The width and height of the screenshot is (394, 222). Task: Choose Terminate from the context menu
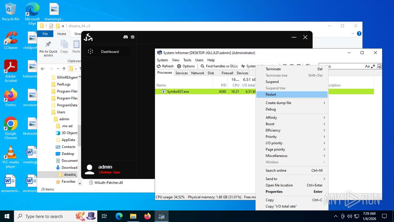(292, 69)
